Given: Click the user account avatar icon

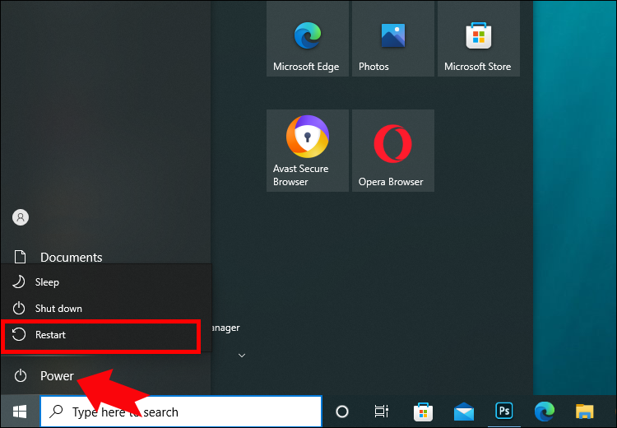Looking at the screenshot, I should pyautogui.click(x=21, y=217).
